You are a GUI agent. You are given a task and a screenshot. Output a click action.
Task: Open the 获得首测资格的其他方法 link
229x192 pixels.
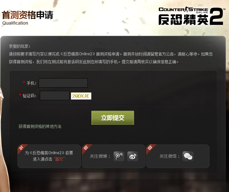pos(40,126)
